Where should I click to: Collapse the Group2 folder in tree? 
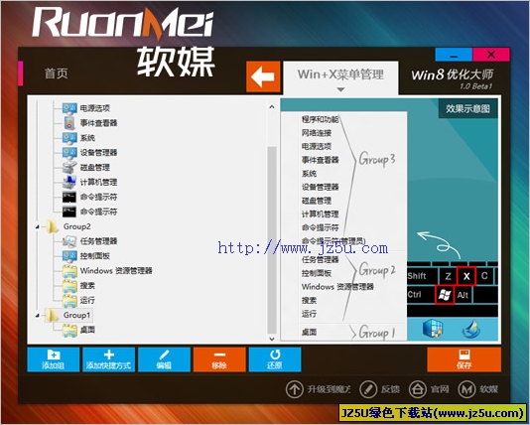[38, 226]
